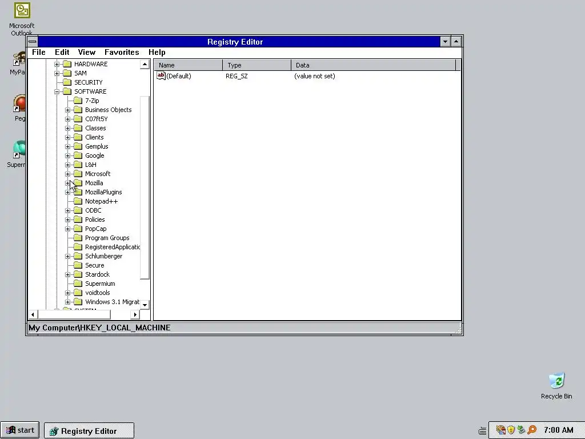Click the yellow shield tray icon
Screen dimensions: 585x439
511,430
